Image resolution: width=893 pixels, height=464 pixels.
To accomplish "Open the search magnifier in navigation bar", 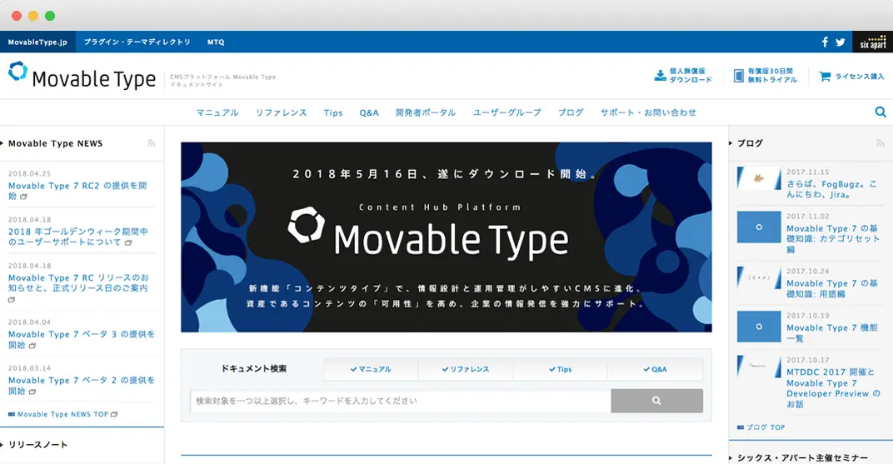I will point(881,112).
